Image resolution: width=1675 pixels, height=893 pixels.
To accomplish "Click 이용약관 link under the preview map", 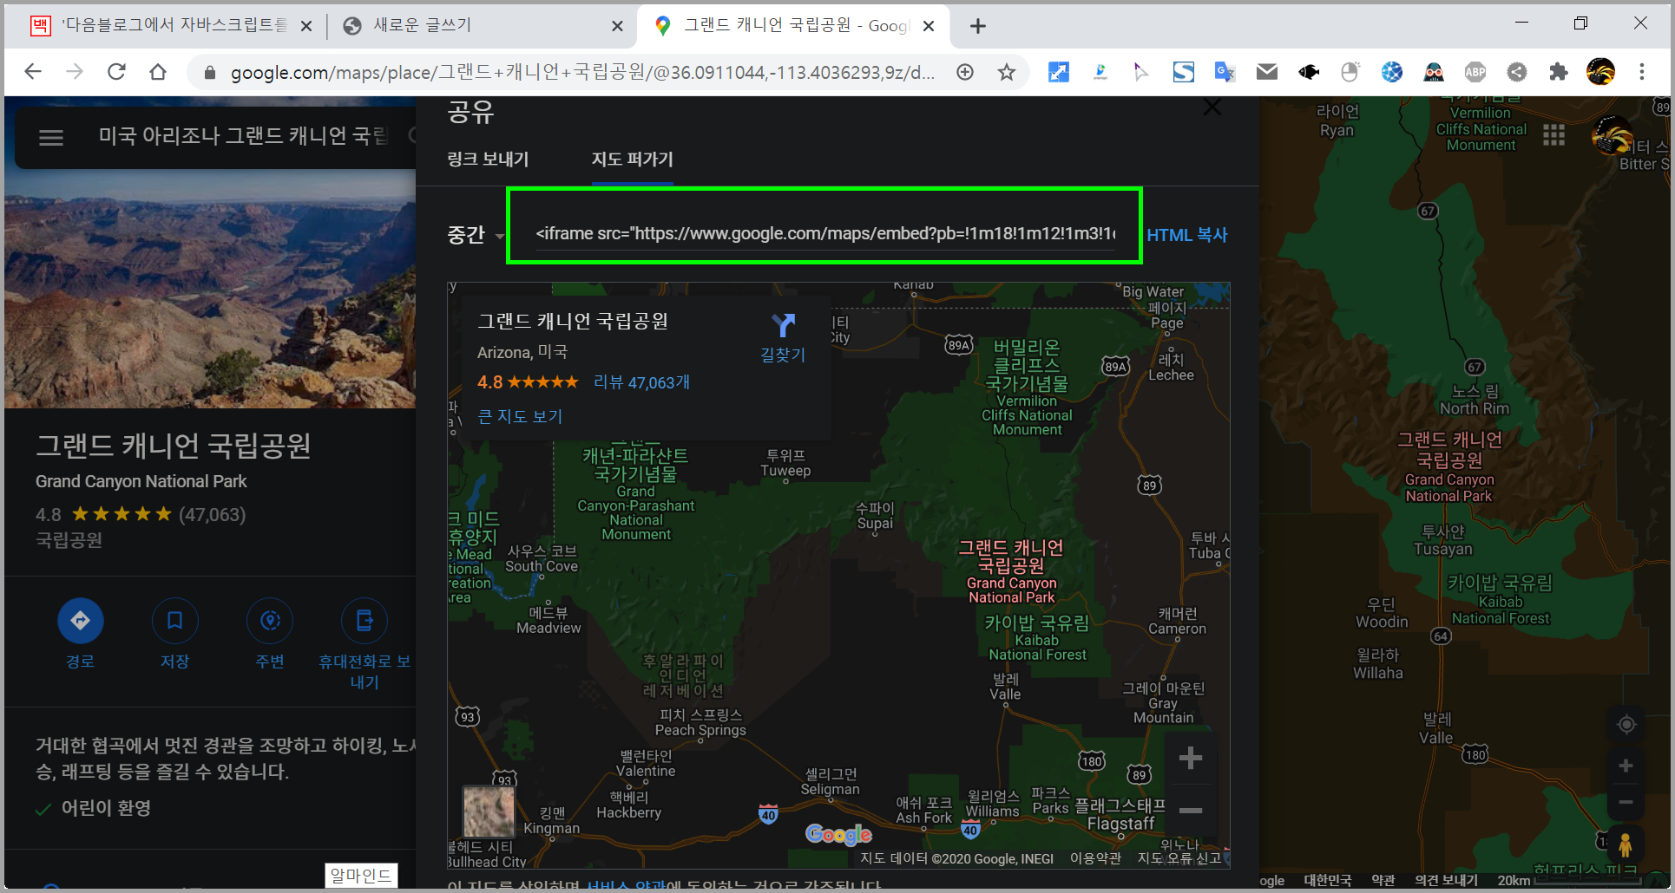I will tap(1095, 858).
